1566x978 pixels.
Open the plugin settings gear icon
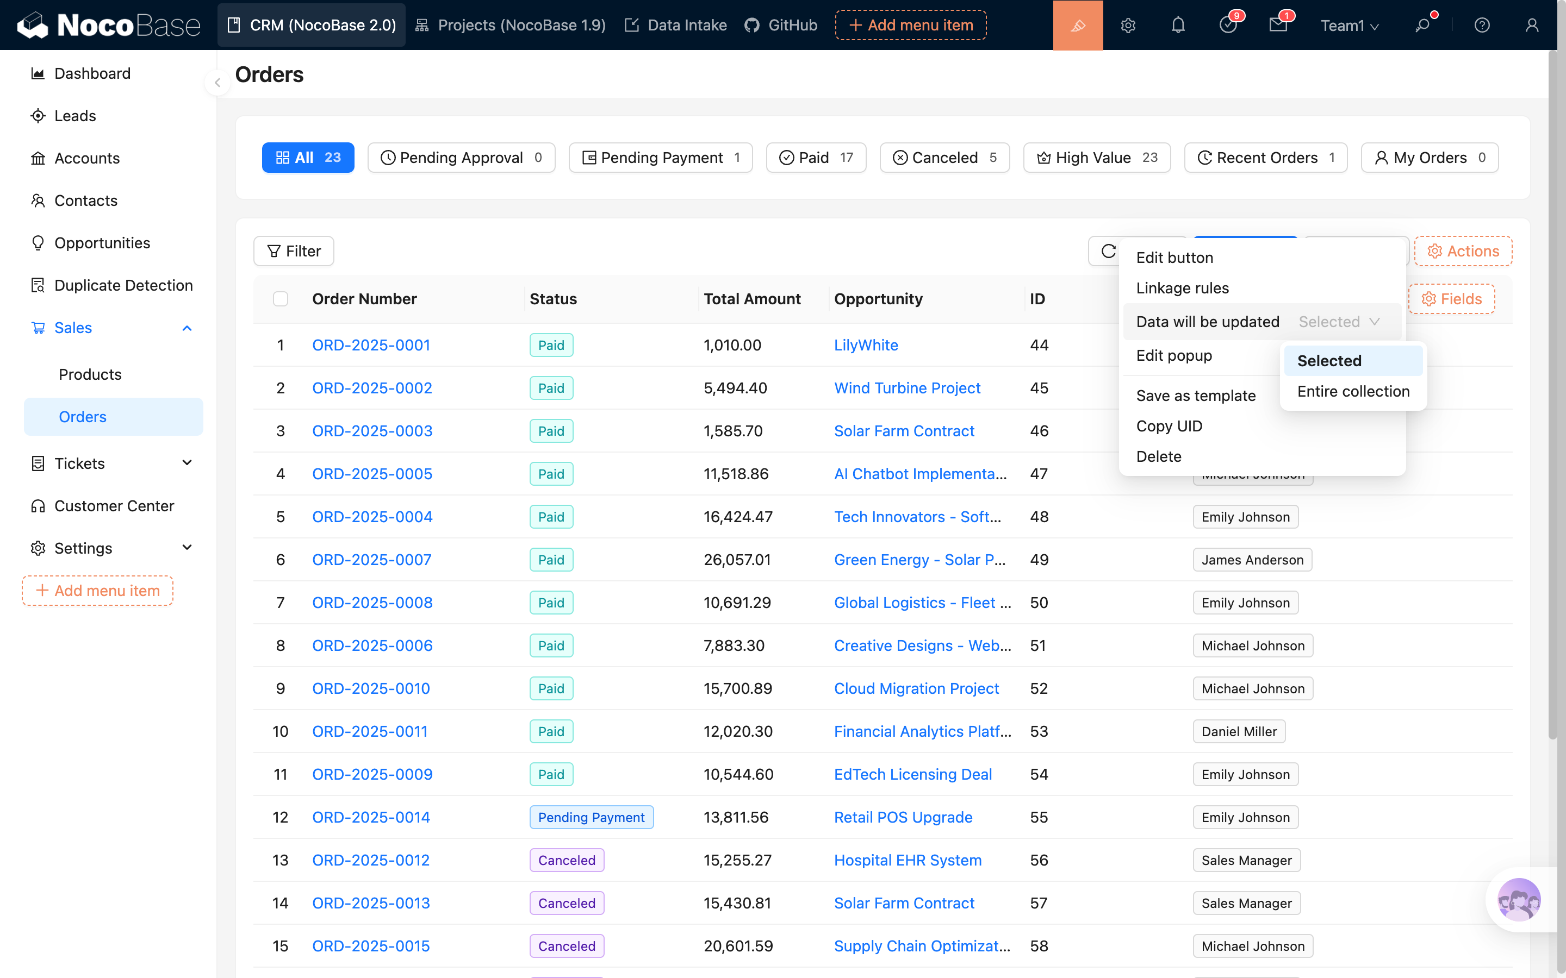(1128, 25)
